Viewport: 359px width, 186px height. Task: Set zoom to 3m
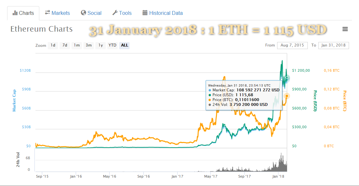coord(89,46)
